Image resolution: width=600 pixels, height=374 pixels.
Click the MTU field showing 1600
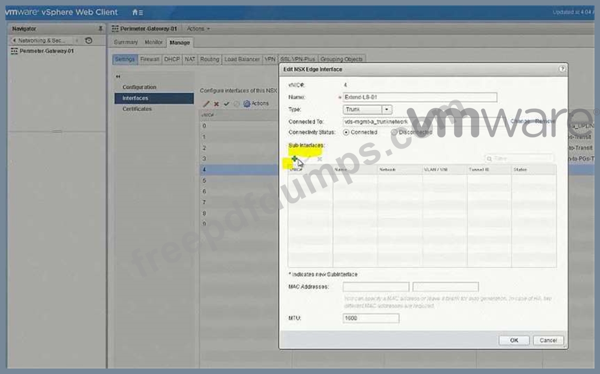[x=371, y=318]
